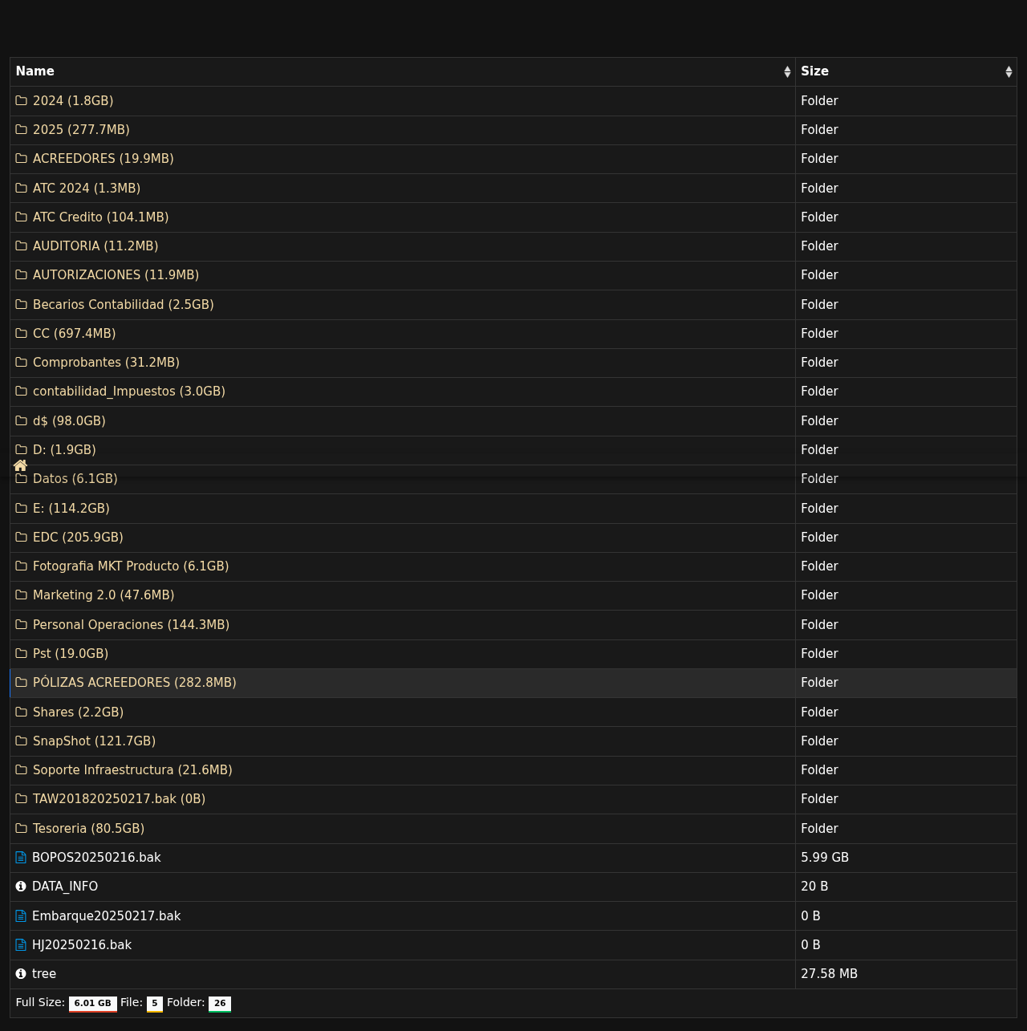Click the home icon on the left

click(21, 465)
